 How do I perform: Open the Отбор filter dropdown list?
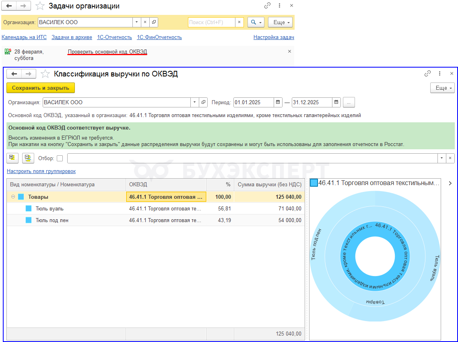point(442,158)
